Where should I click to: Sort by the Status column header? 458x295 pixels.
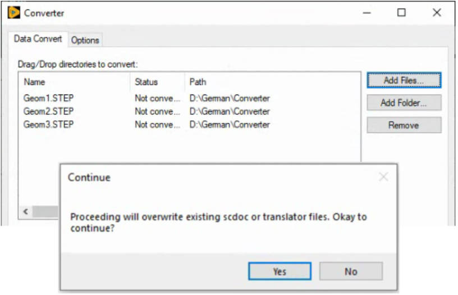[146, 82]
